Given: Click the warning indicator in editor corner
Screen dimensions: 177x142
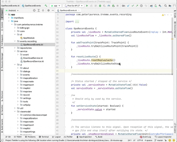Looking at the screenshot, I should 163,15.
